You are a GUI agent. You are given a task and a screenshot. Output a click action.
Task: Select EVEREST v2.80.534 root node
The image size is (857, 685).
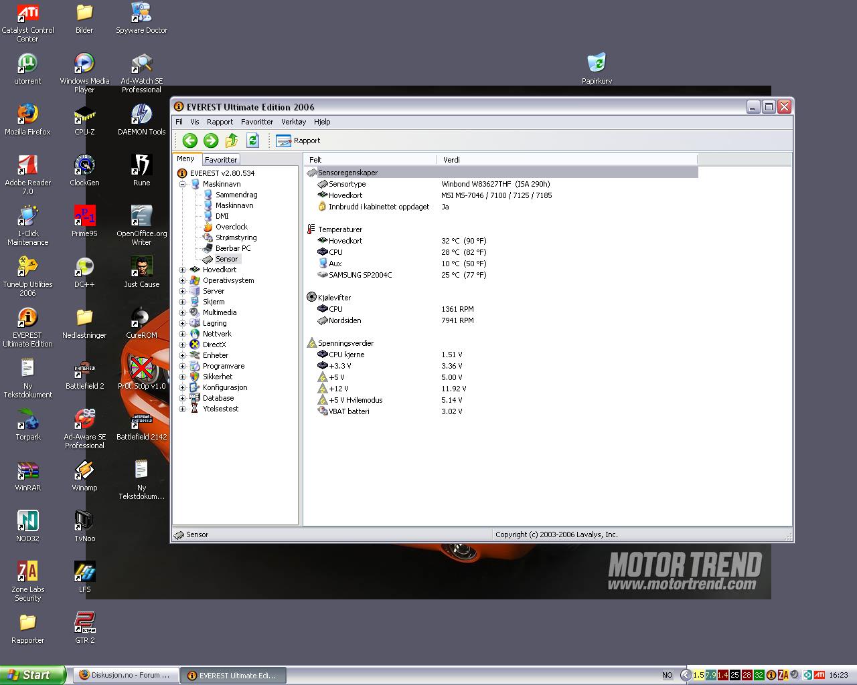[222, 173]
